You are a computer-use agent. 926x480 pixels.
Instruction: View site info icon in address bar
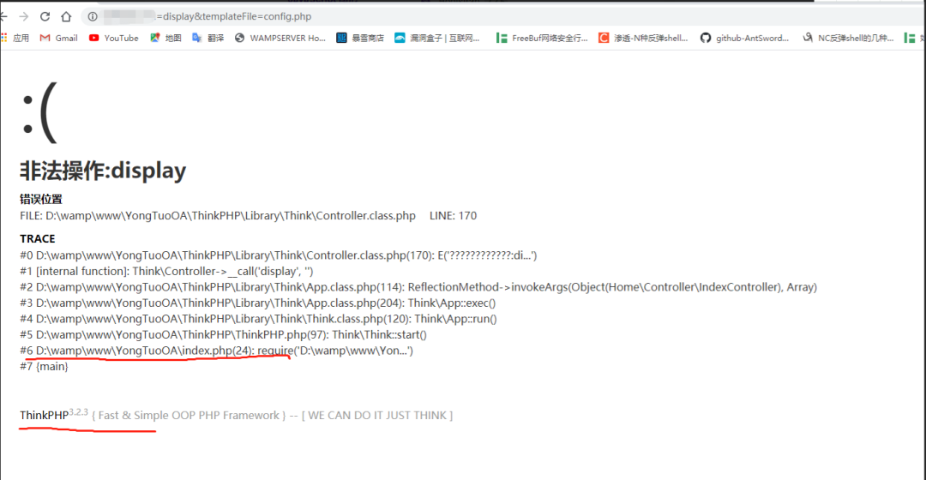point(93,16)
